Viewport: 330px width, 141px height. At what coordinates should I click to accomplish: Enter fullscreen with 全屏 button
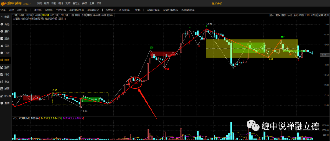pos(321,15)
